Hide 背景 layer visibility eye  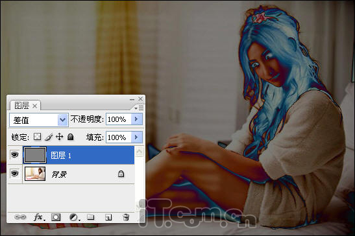(15, 174)
